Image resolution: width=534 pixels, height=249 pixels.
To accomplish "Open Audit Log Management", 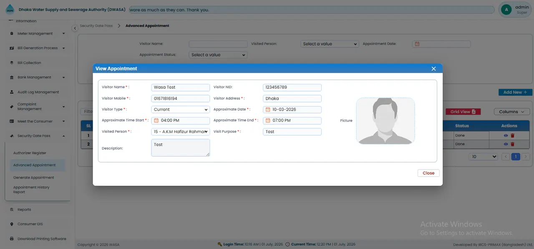I will (x=38, y=92).
